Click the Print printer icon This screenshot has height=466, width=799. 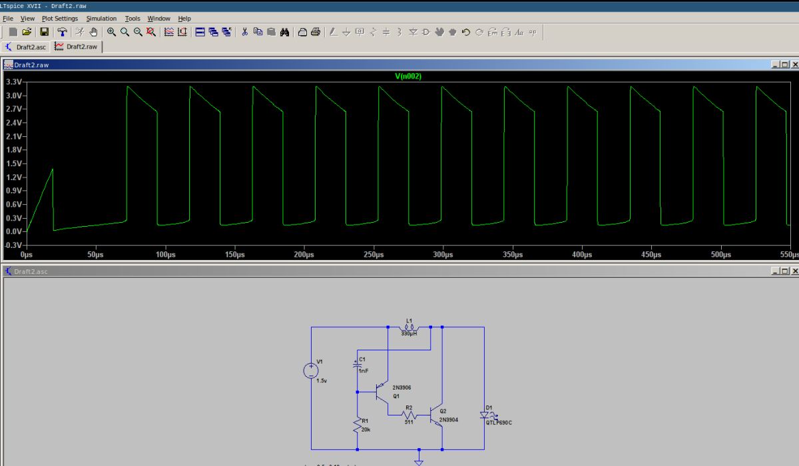click(316, 32)
